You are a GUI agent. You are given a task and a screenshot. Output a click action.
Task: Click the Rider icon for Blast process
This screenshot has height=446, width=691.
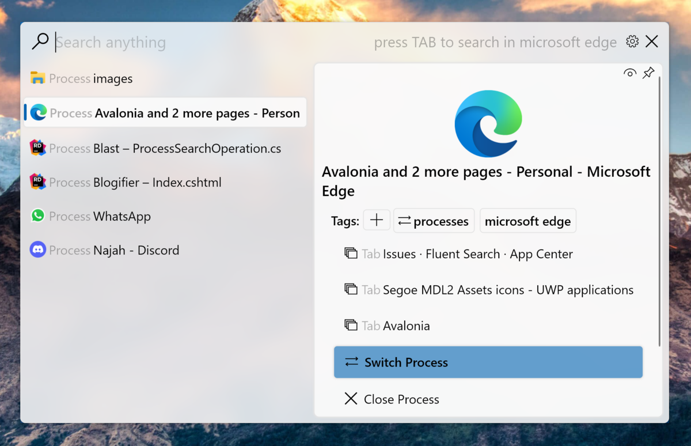tap(37, 148)
